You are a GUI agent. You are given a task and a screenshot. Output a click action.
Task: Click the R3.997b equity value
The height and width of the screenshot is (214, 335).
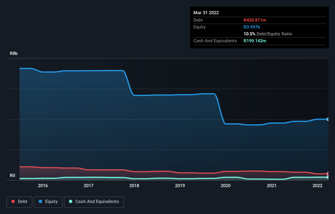point(252,27)
